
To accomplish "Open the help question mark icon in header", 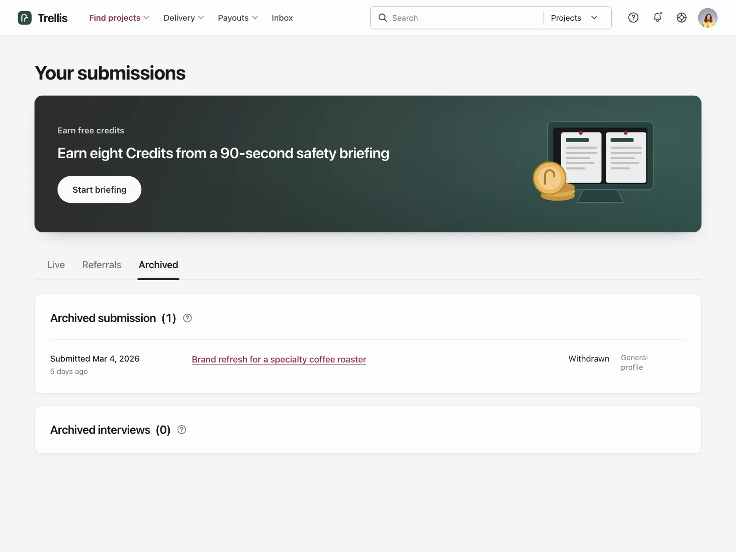I will 633,18.
